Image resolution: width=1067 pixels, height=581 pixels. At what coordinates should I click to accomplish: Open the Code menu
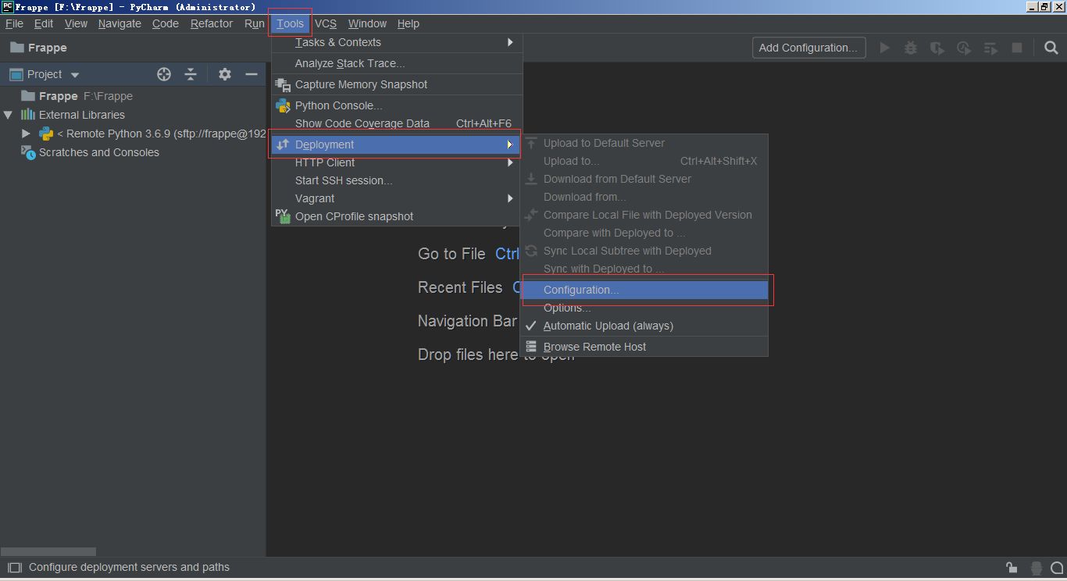(166, 23)
